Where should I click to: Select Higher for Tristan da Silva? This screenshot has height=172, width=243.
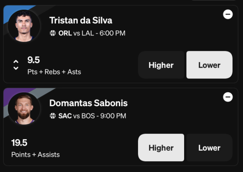(161, 65)
